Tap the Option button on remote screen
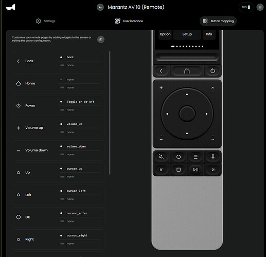 (165, 34)
